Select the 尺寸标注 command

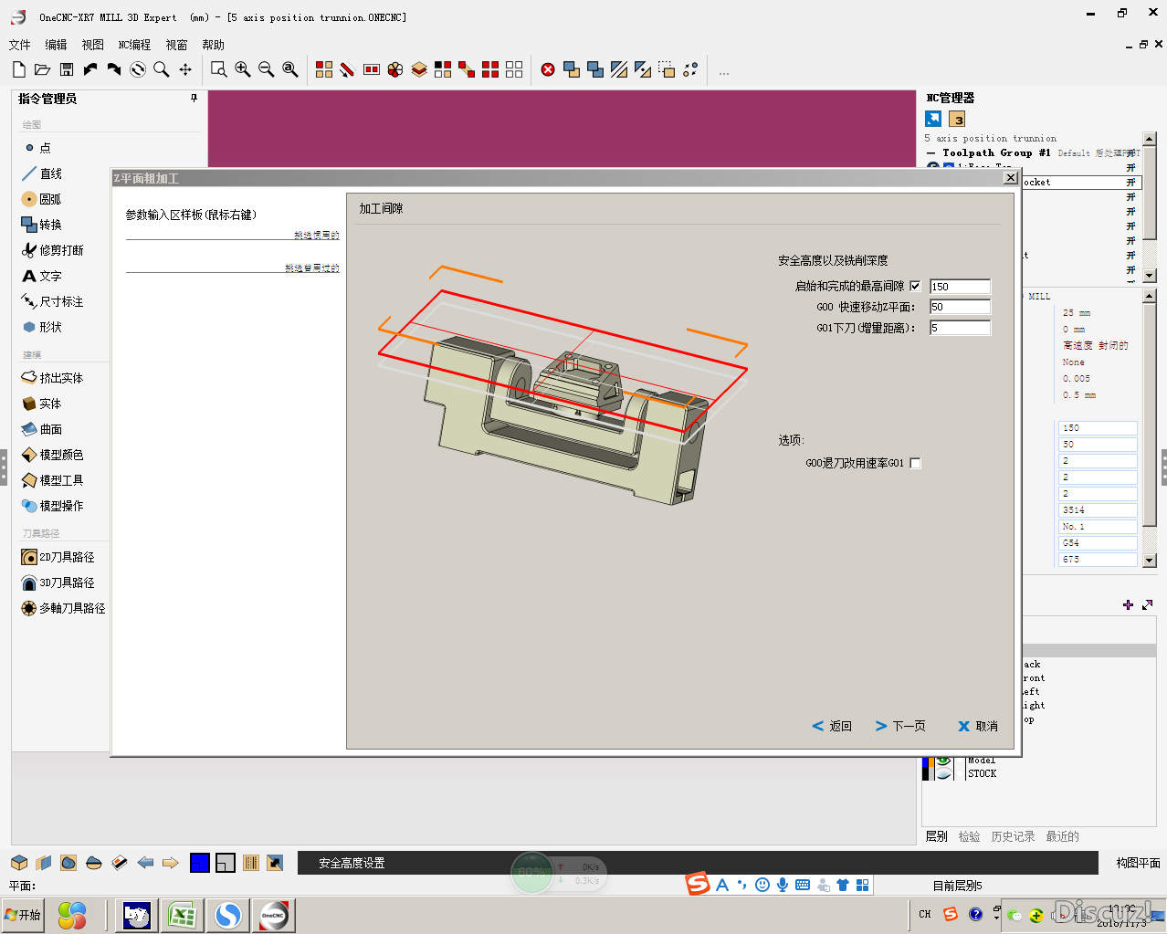[x=52, y=301]
